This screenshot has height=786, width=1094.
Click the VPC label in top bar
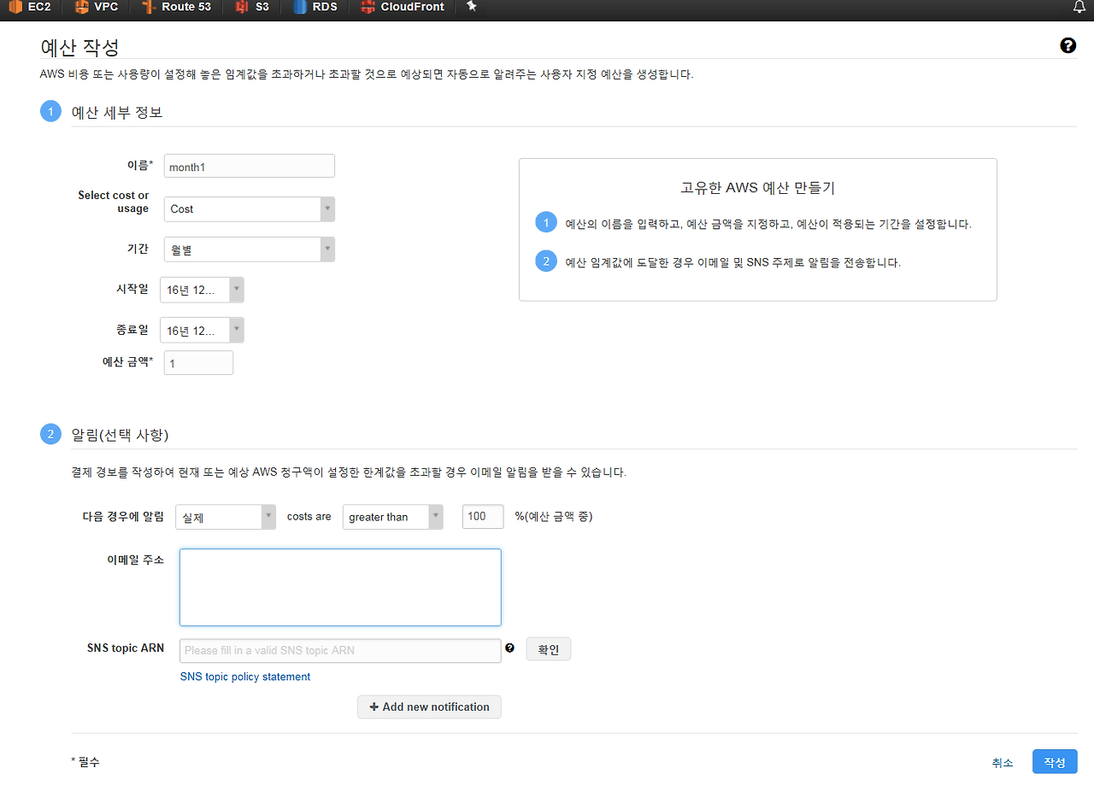click(x=106, y=7)
